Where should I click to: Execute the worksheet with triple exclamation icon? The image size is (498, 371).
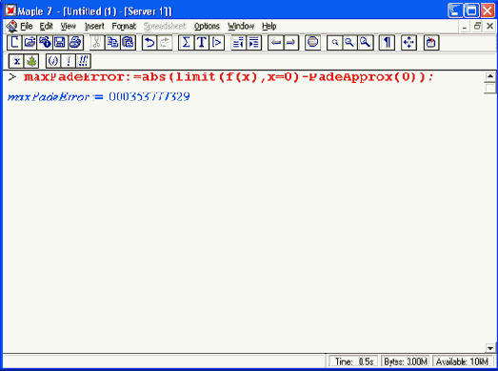pos(84,61)
